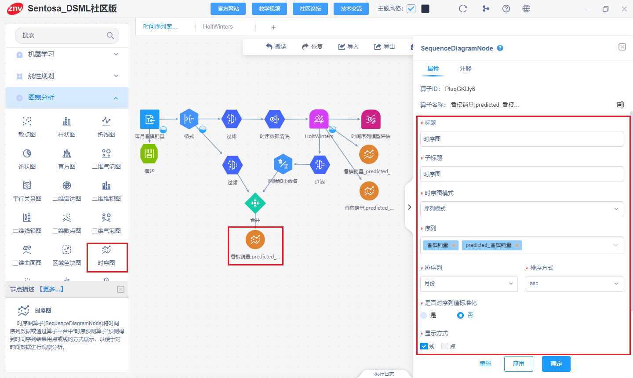This screenshot has height=378, width=633.
Task: Click the 时序数据清洗 node
Action: pos(275,119)
